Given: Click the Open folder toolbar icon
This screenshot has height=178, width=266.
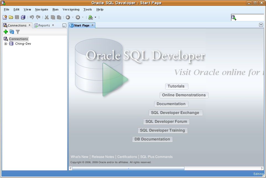Looking at the screenshot, I should (x=11, y=17).
